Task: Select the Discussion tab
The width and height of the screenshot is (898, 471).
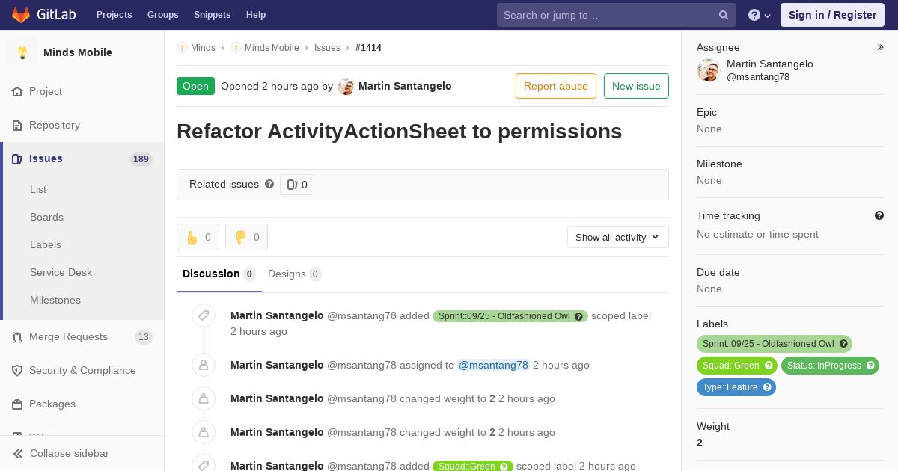Action: 219,274
